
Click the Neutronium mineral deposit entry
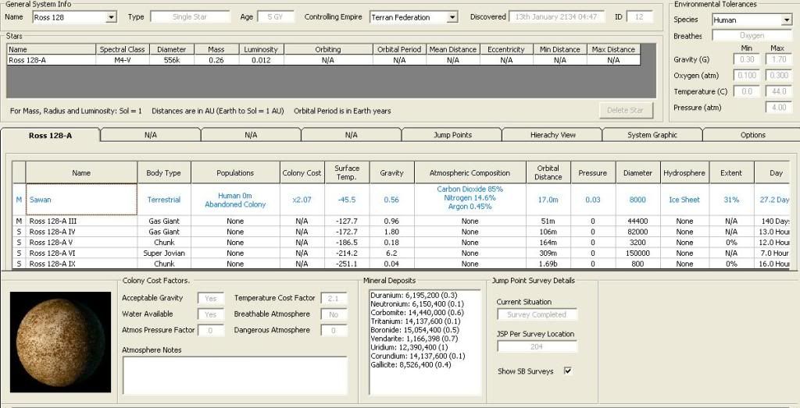pos(416,304)
